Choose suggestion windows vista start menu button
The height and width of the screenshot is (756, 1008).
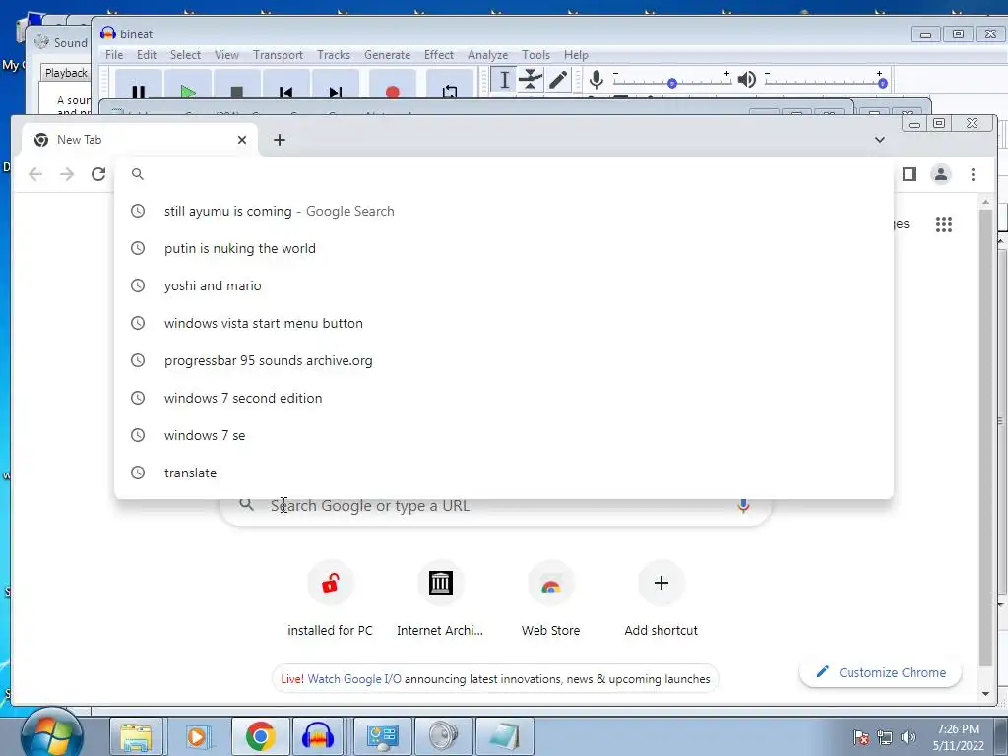(503, 323)
